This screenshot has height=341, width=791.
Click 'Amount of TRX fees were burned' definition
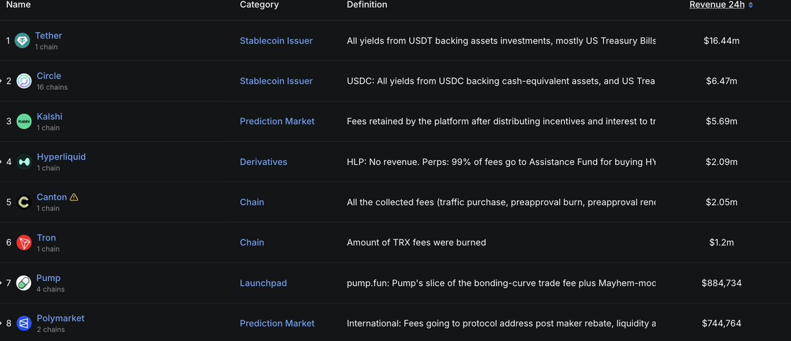(417, 243)
